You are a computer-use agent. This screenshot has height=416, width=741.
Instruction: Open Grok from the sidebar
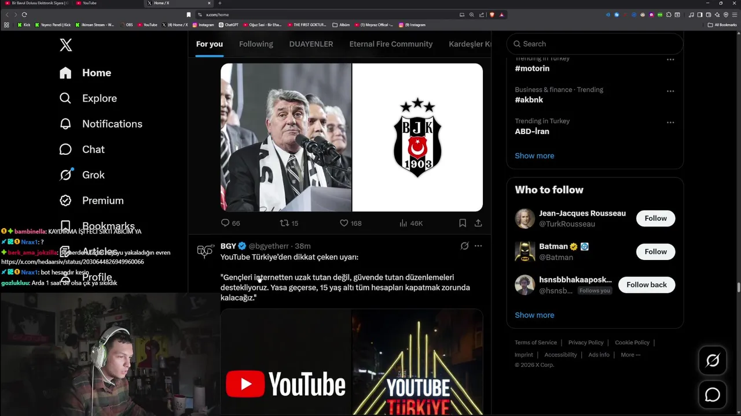(x=82, y=174)
